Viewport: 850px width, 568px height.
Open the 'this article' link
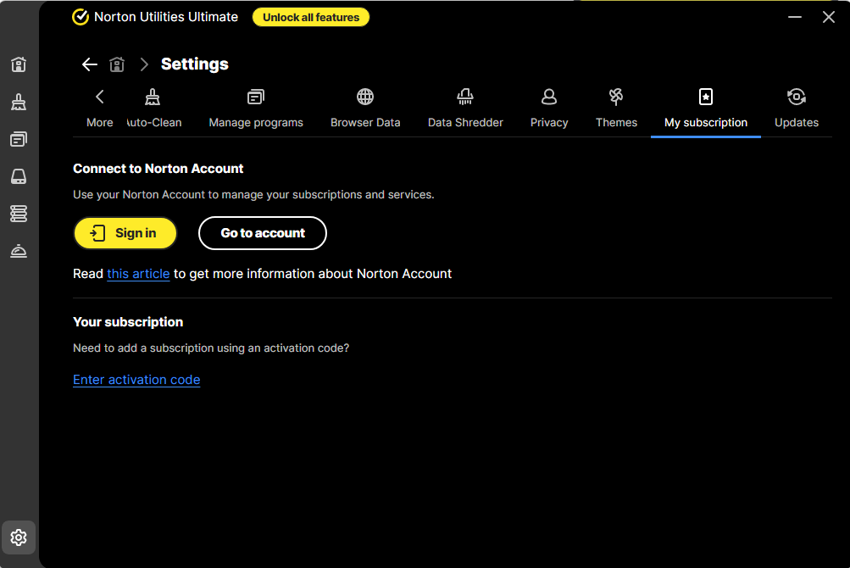point(138,274)
